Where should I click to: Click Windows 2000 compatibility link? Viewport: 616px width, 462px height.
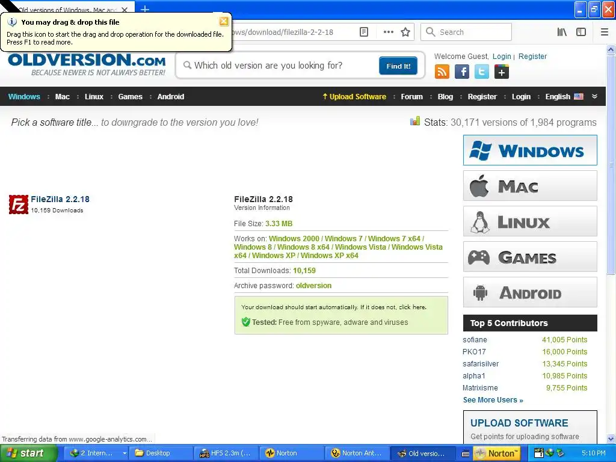[x=294, y=238]
